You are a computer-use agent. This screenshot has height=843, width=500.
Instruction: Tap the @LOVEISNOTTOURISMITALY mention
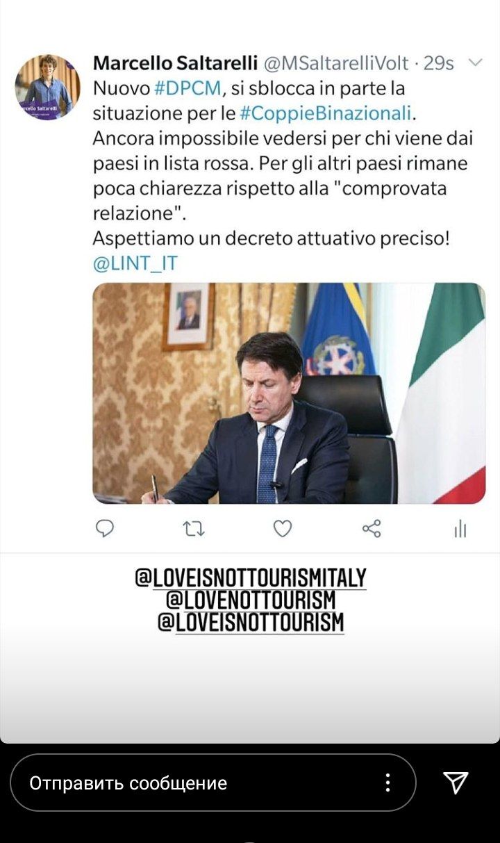pyautogui.click(x=251, y=578)
